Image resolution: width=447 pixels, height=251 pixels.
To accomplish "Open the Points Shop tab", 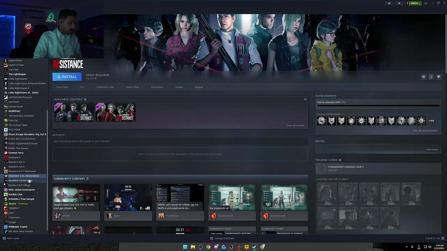I will 132,87.
